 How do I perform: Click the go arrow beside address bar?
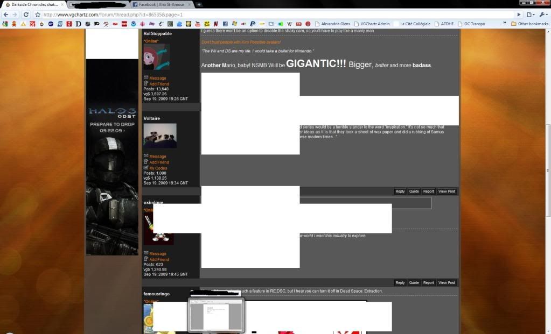pos(519,15)
